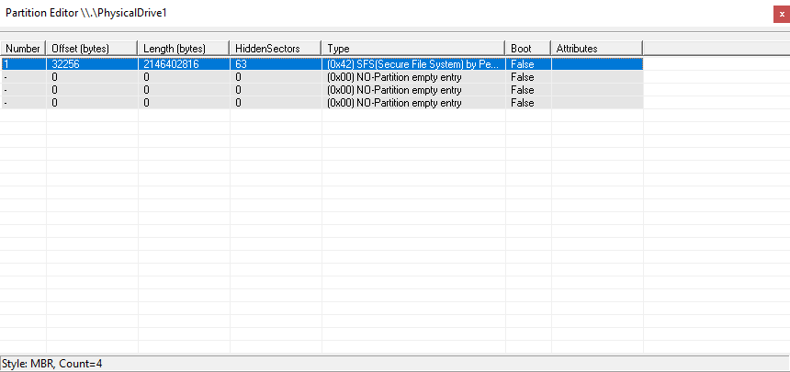This screenshot has height=372, width=790.
Task: Sort by Offset (bytes) column header
Action: pos(92,49)
